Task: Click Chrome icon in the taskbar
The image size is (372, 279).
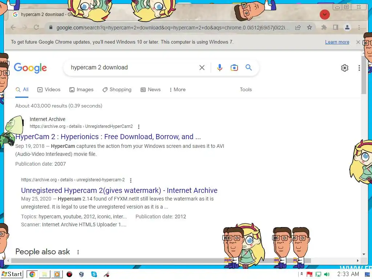Action: click(32, 275)
